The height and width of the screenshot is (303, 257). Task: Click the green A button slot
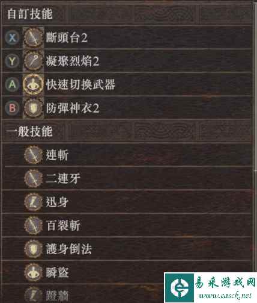(12, 84)
